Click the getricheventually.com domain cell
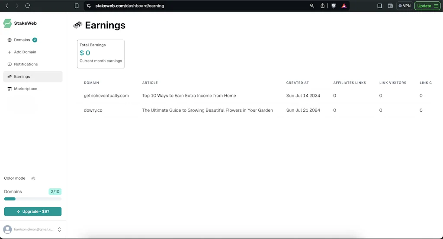The height and width of the screenshot is (239, 443). (x=106, y=96)
